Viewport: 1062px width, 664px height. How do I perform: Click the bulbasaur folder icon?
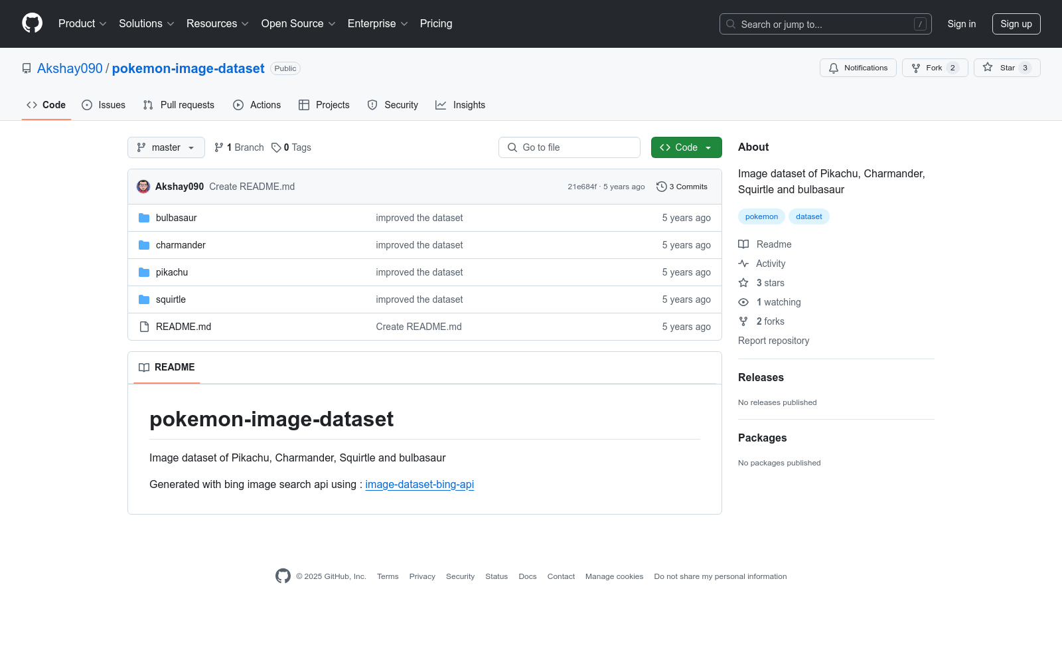coord(144,218)
